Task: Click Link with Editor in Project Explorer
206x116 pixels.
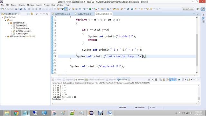Action: click(32, 14)
